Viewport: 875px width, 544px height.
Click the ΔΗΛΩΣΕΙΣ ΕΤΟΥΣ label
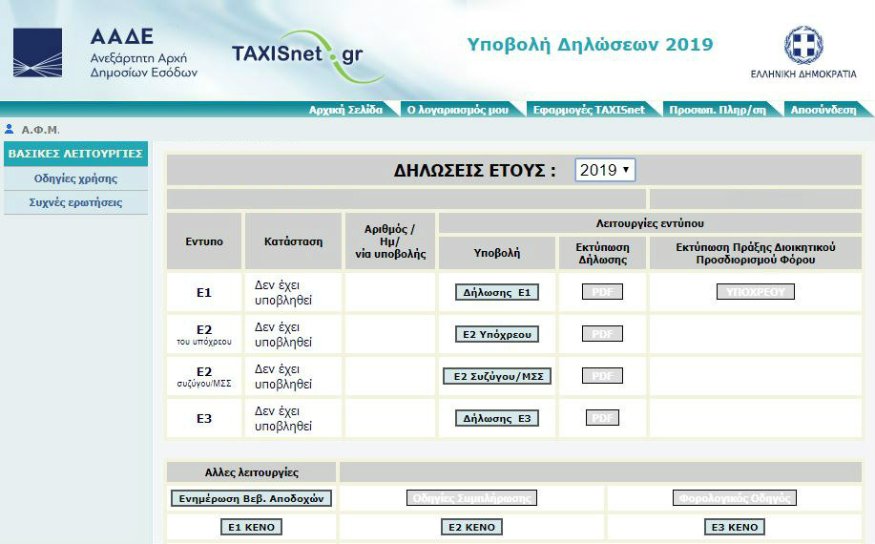click(x=475, y=170)
